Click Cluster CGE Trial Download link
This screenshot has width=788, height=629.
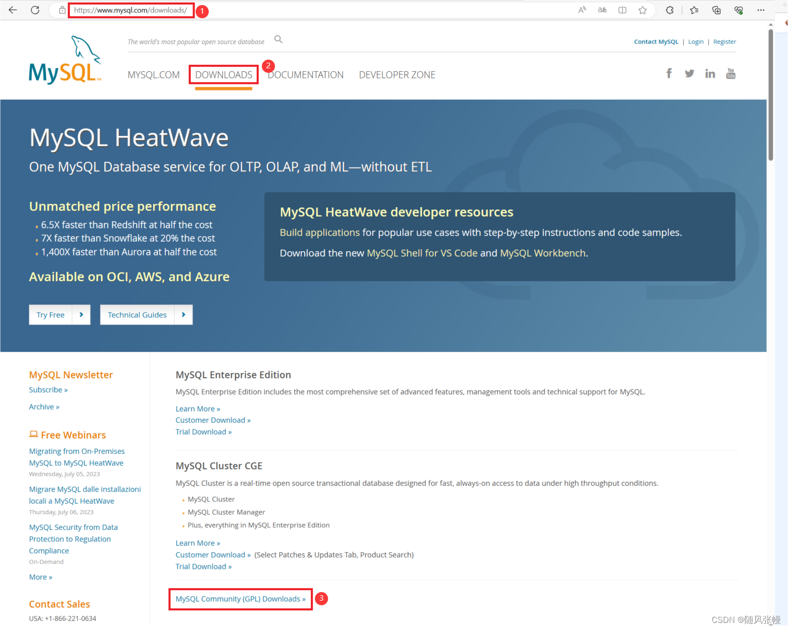click(x=203, y=567)
